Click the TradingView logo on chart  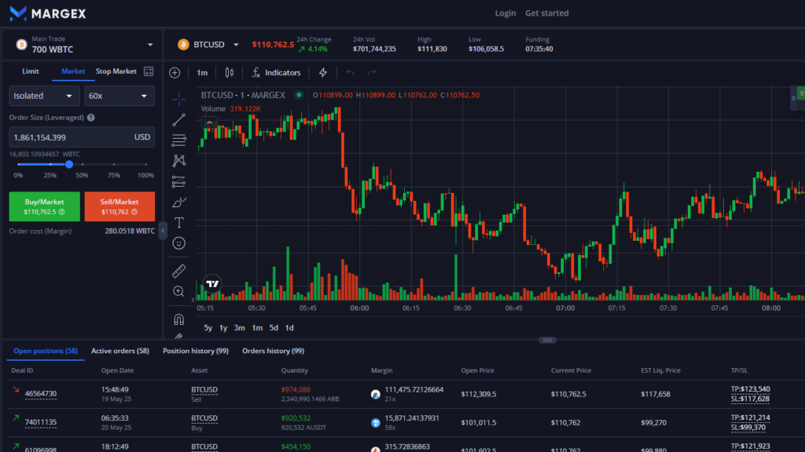pos(212,283)
